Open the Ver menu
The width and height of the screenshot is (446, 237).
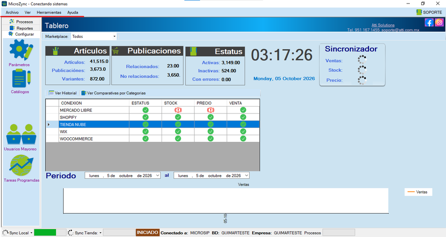(x=27, y=12)
